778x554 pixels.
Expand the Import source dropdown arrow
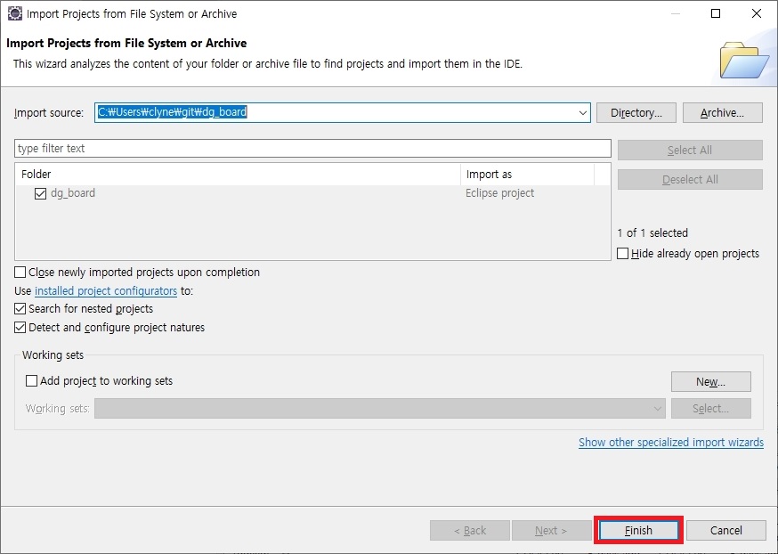(x=582, y=113)
